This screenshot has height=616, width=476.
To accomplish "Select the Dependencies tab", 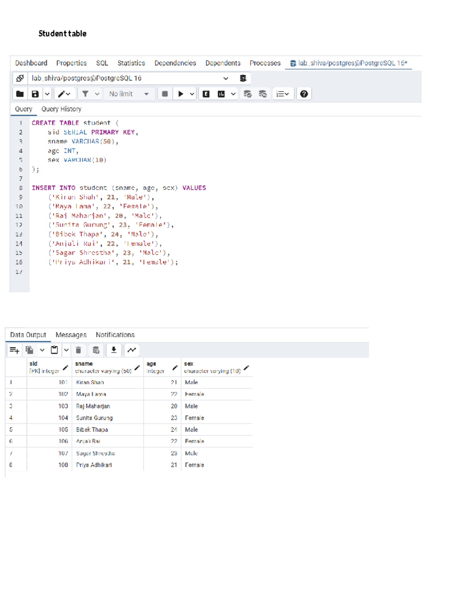I will [175, 63].
